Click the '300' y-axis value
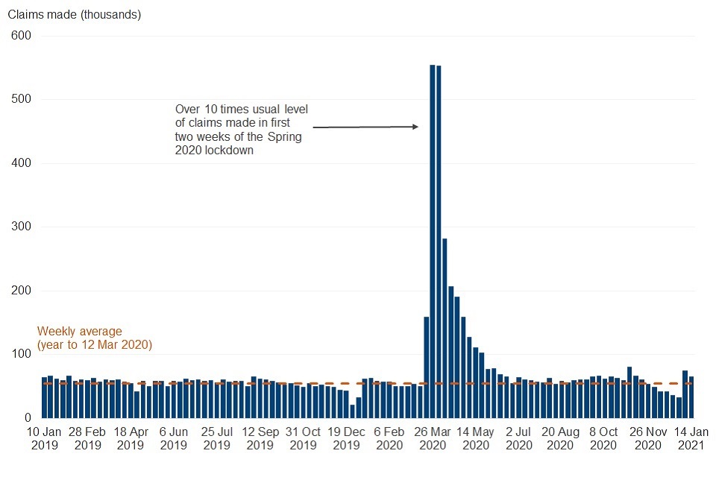 (x=20, y=227)
